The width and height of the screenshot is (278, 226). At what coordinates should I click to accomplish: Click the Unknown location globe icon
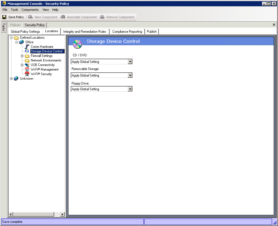(x=16, y=79)
